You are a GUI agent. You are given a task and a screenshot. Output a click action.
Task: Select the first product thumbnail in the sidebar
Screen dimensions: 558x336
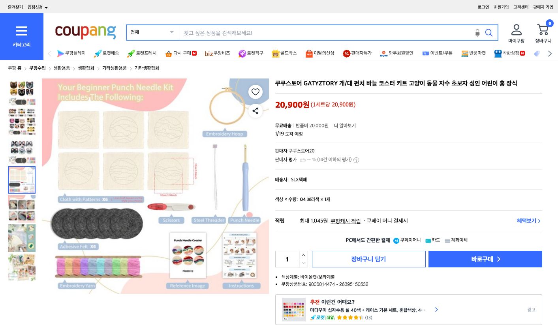click(x=22, y=89)
